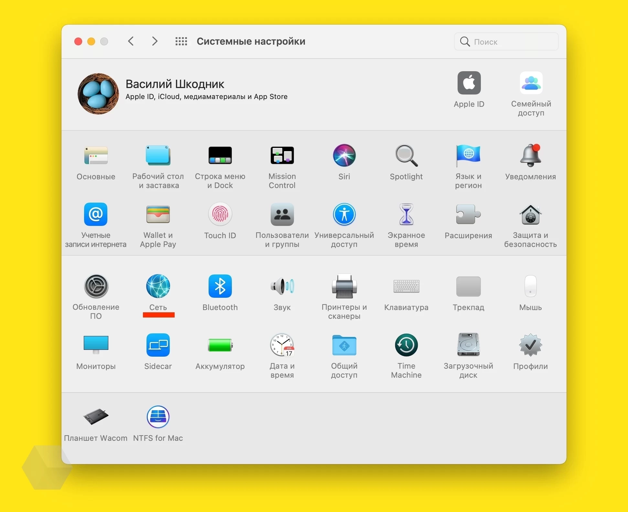Open Универсальный доступ settings
This screenshot has height=512, width=628.
coord(344,214)
